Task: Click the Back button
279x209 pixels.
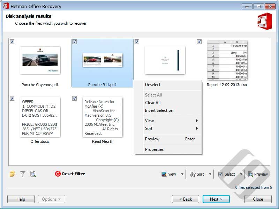Action: (186, 199)
